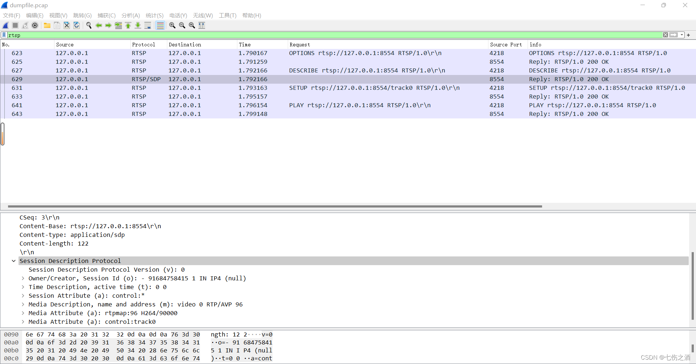Image resolution: width=696 pixels, height=364 pixels.
Task: Expand Session Attribute (a): control:* row
Action: tap(23, 296)
